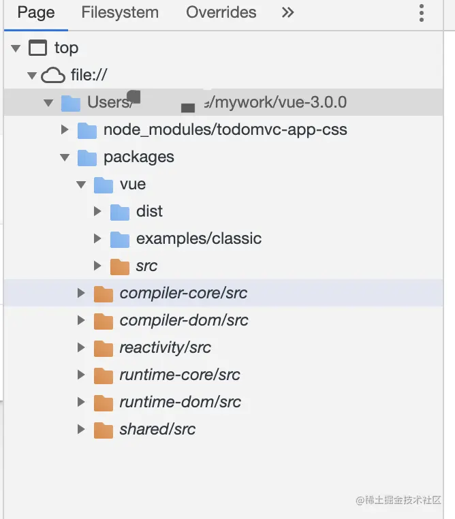The height and width of the screenshot is (519, 455).
Task: Expand the runtime-dom/src folder
Action: pyautogui.click(x=81, y=402)
